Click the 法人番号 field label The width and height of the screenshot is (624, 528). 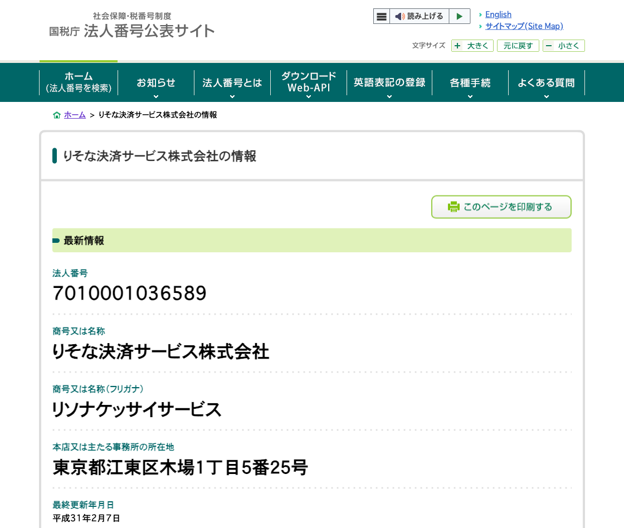point(70,273)
